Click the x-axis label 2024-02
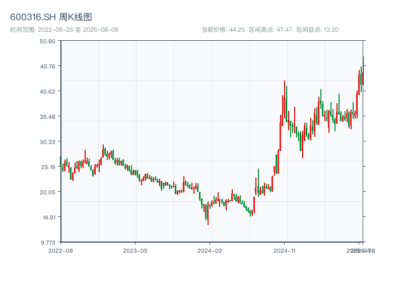The image size is (403, 302). pos(210,251)
